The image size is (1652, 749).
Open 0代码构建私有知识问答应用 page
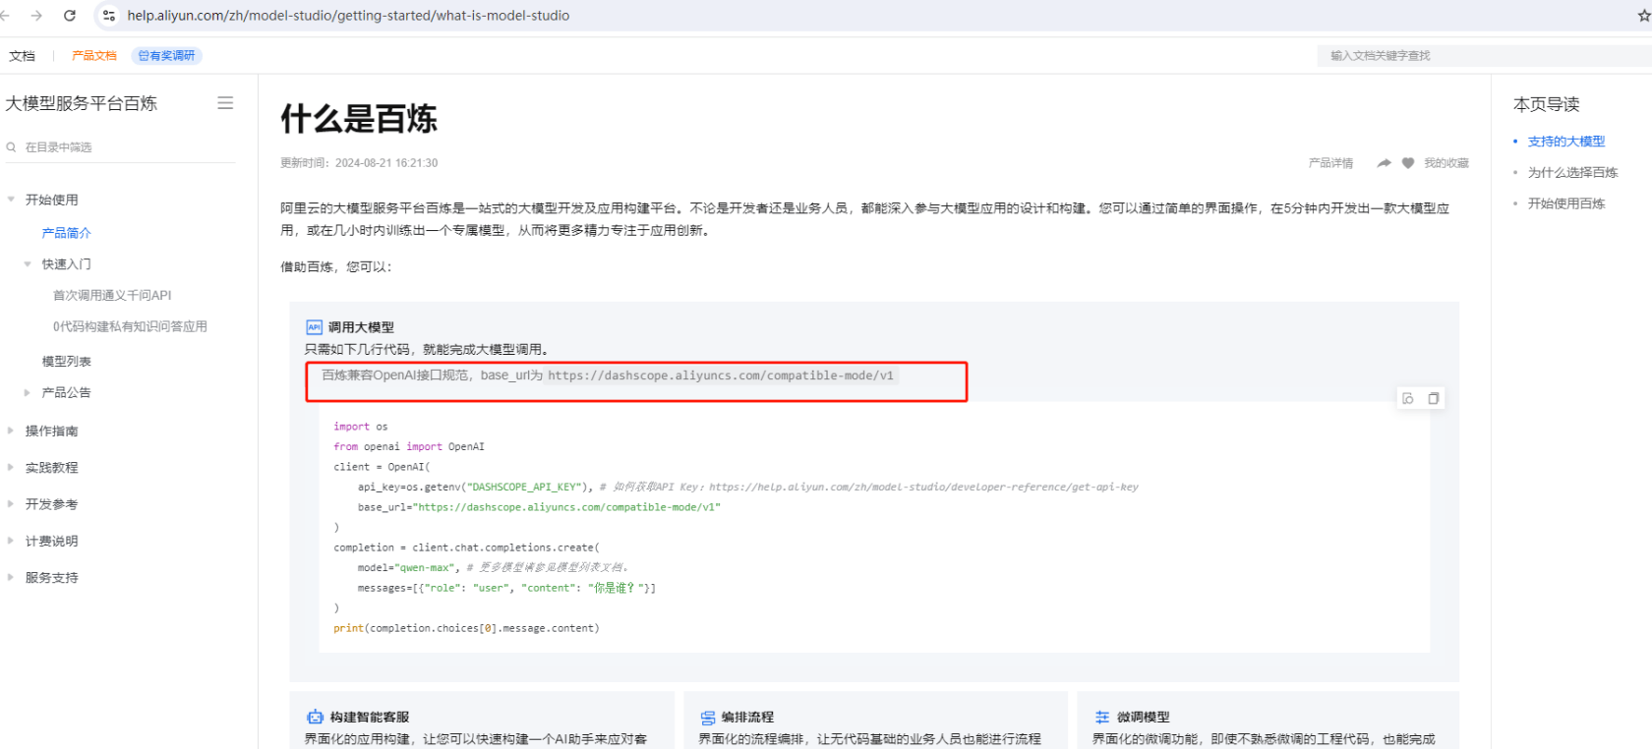tap(130, 326)
